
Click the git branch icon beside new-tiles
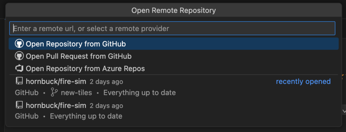click(54, 93)
